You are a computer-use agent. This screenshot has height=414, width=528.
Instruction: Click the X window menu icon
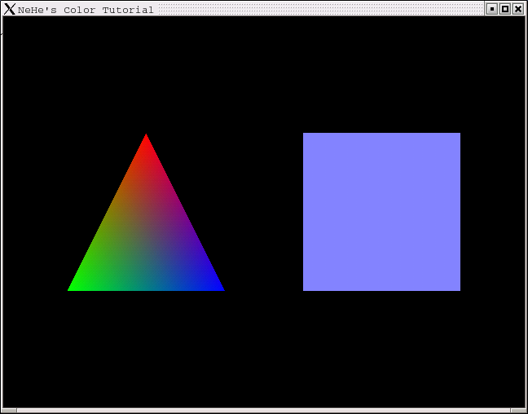[10, 9]
